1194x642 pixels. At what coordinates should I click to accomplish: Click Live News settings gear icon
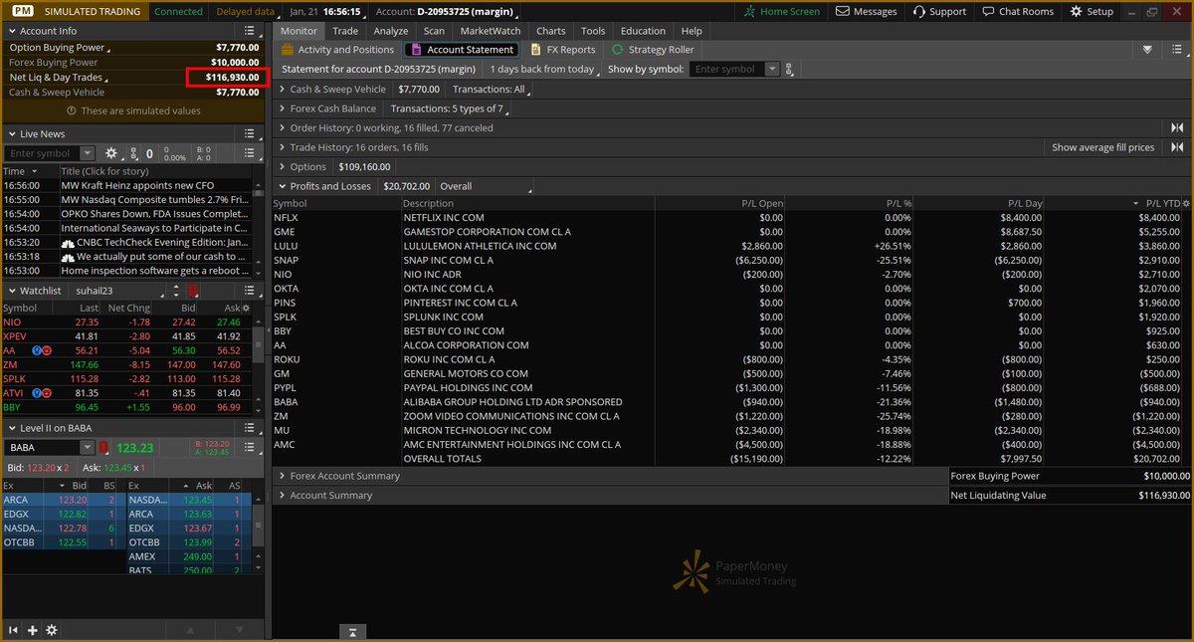point(111,153)
